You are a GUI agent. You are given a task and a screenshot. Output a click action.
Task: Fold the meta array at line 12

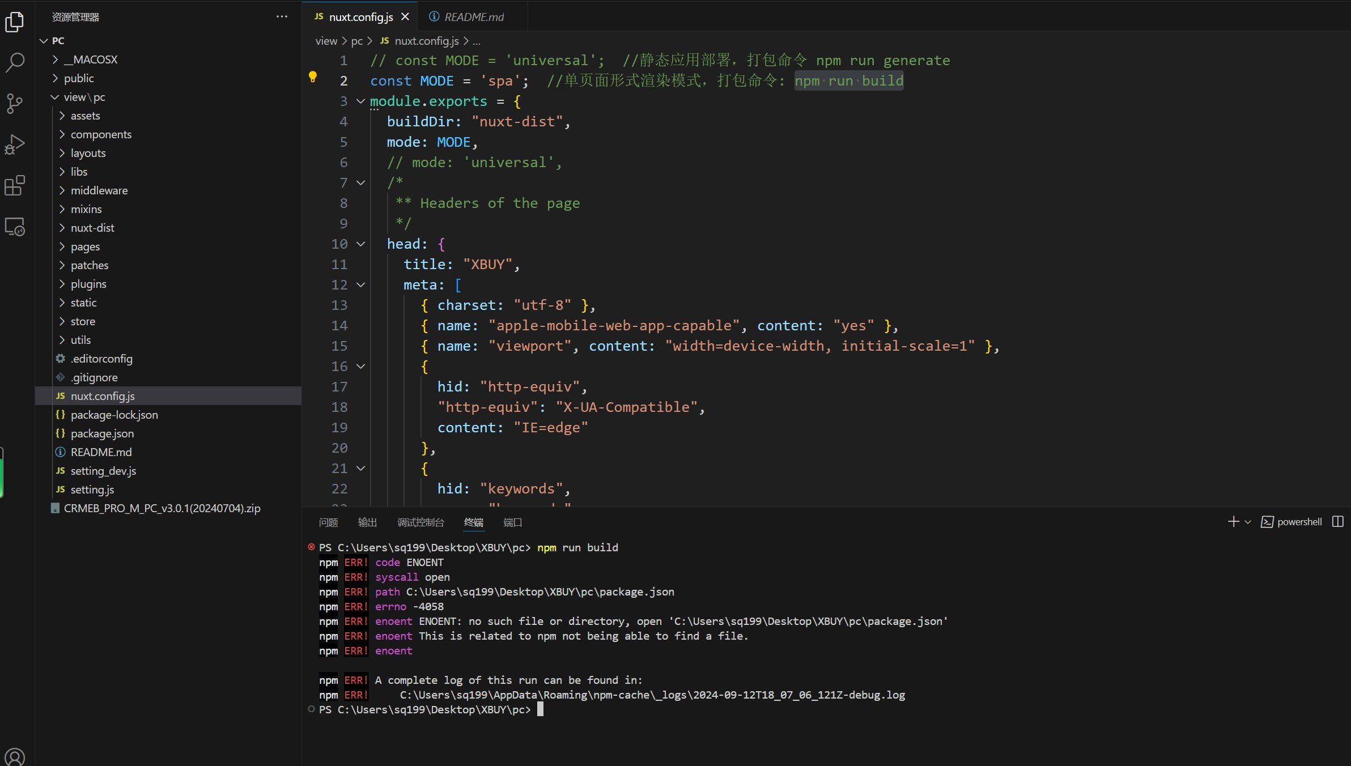point(360,285)
